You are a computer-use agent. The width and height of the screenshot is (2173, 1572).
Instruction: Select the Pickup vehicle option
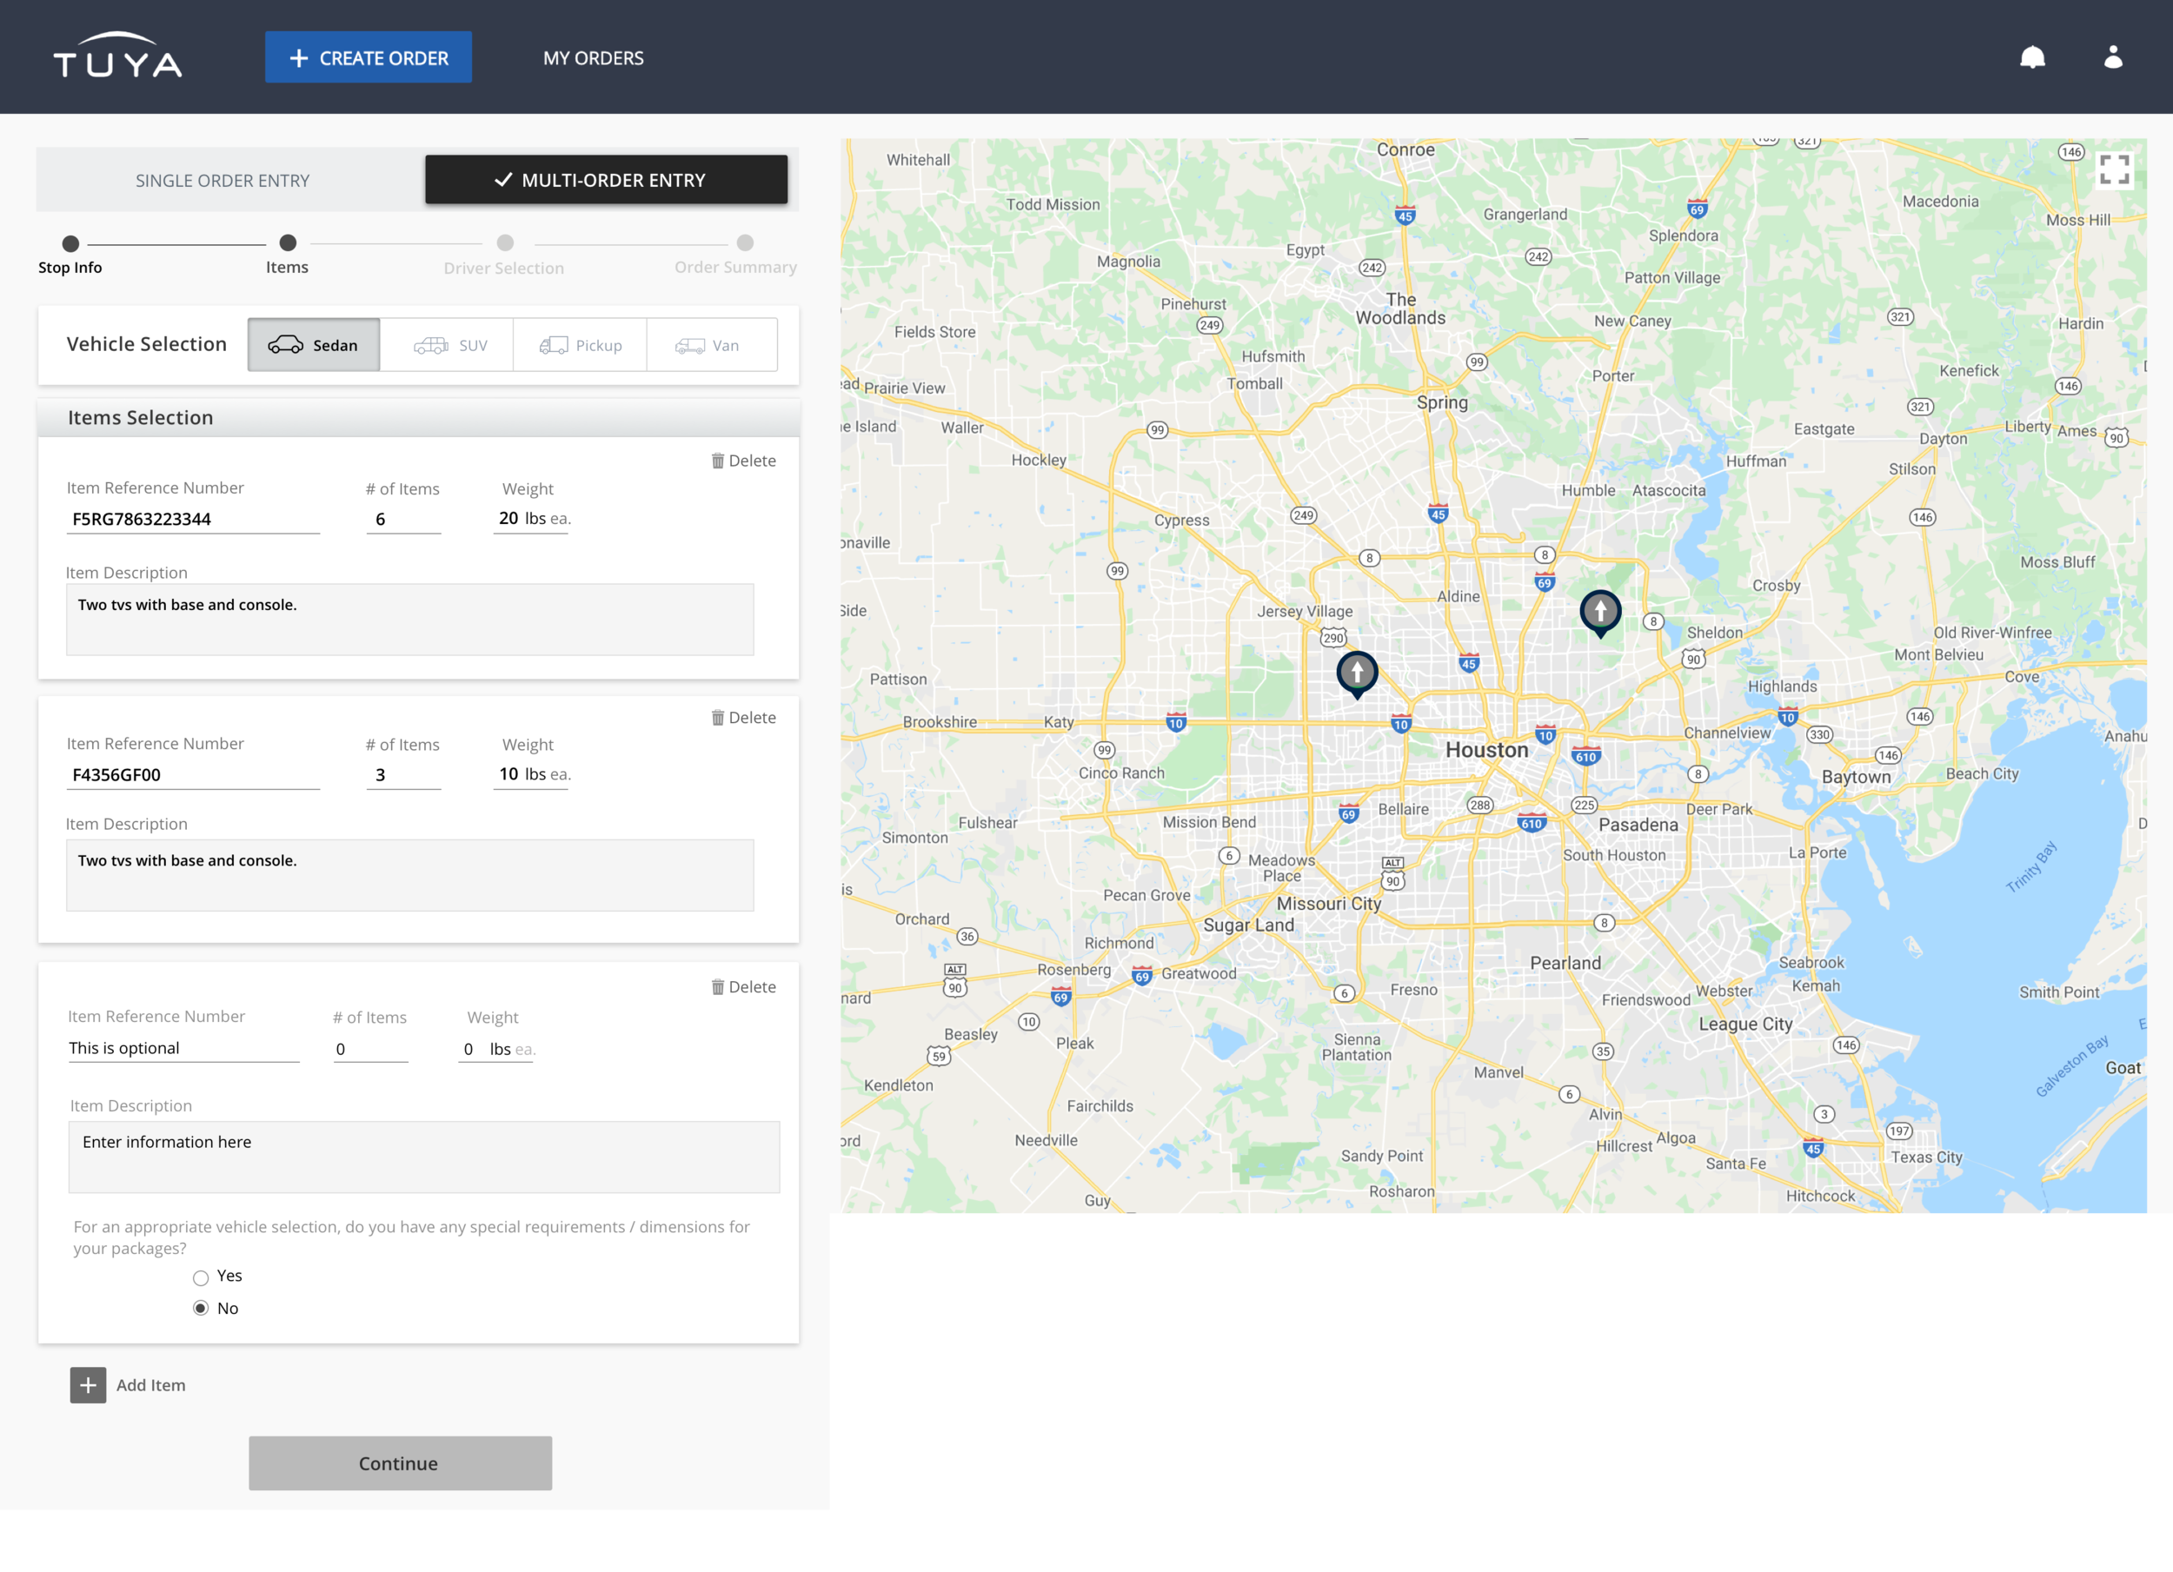(581, 345)
